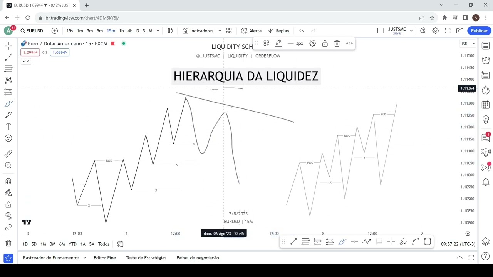Open the forecasting and measurement tools in left sidebar
This screenshot has height=277, width=493.
[x=8, y=92]
